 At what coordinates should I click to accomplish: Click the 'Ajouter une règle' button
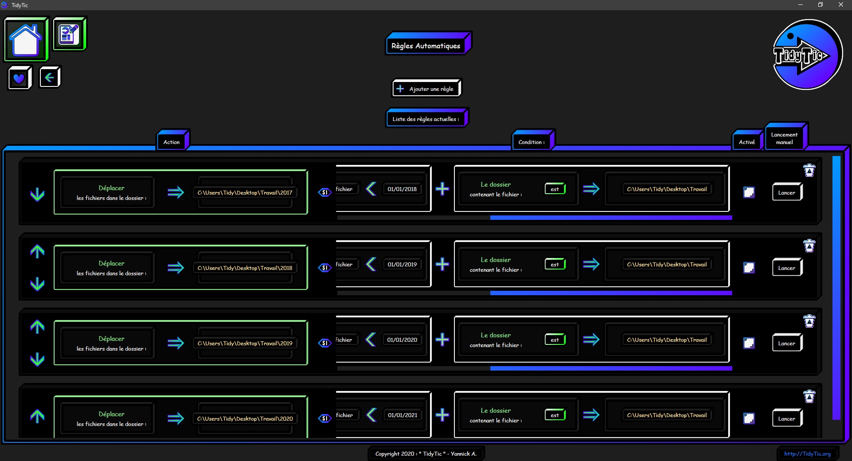pyautogui.click(x=427, y=88)
